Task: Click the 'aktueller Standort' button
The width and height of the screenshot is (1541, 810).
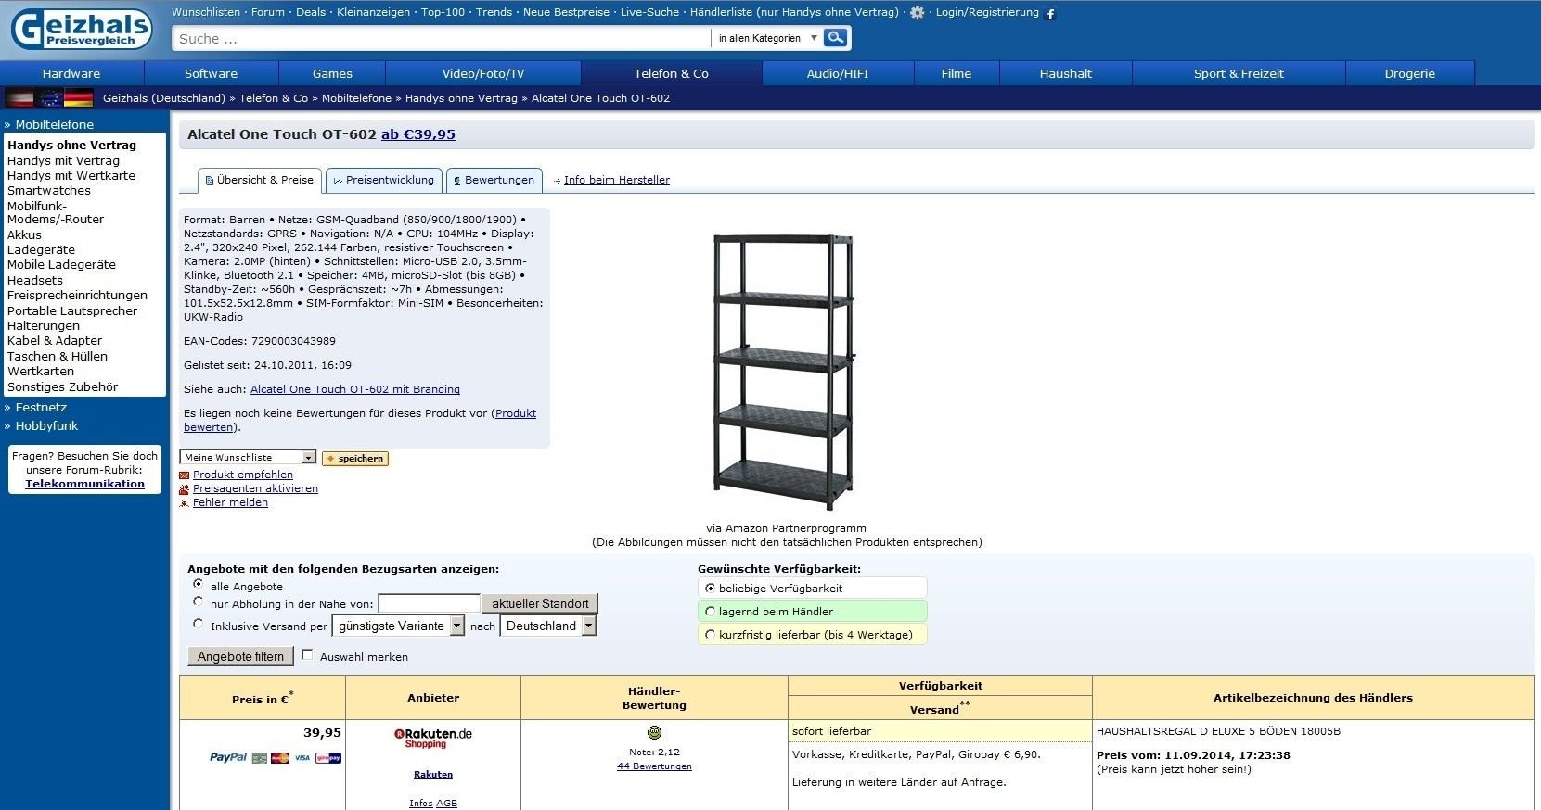Action: pos(540,603)
